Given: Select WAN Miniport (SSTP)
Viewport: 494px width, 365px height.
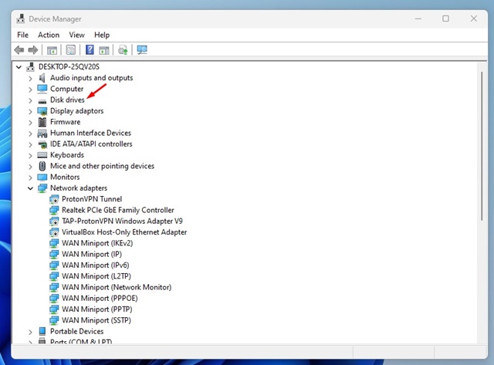Looking at the screenshot, I should coord(96,320).
